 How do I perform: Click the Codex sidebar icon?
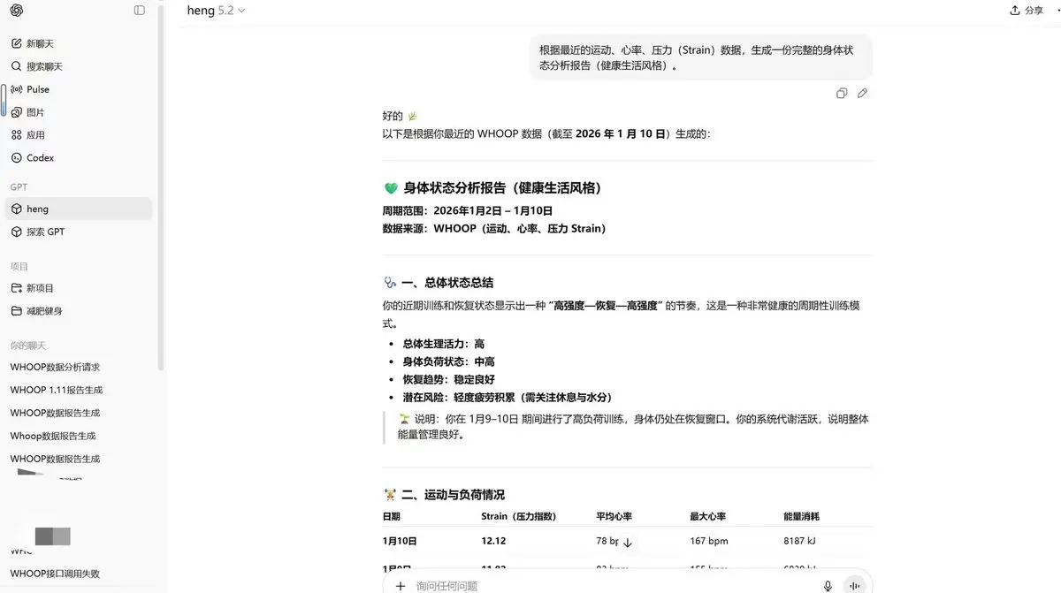click(x=16, y=158)
